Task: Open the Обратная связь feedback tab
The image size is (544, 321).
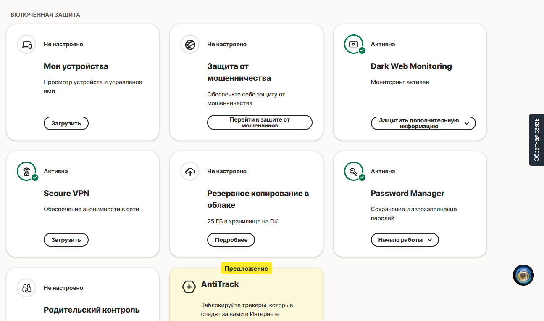Action: point(536,140)
